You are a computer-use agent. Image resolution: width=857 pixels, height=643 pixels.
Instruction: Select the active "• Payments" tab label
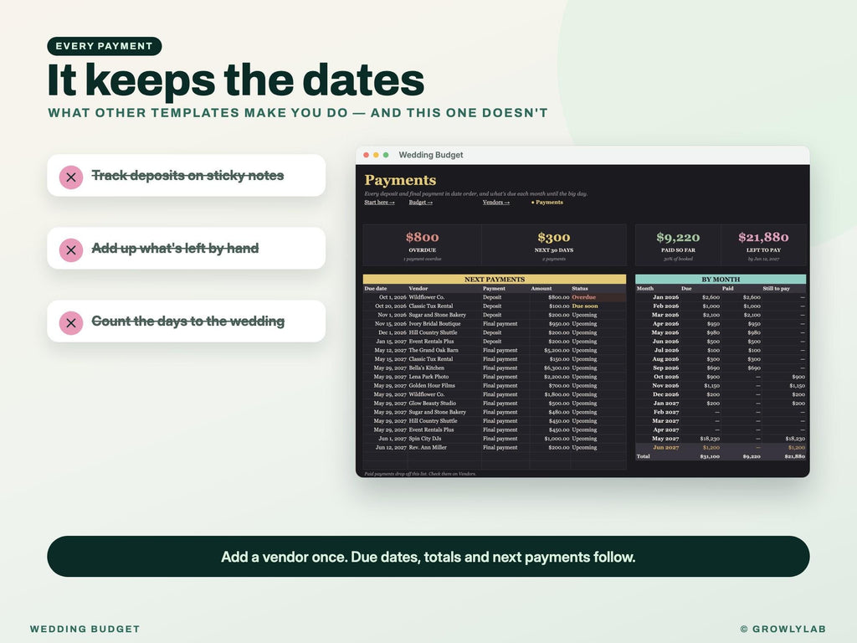pyautogui.click(x=547, y=203)
